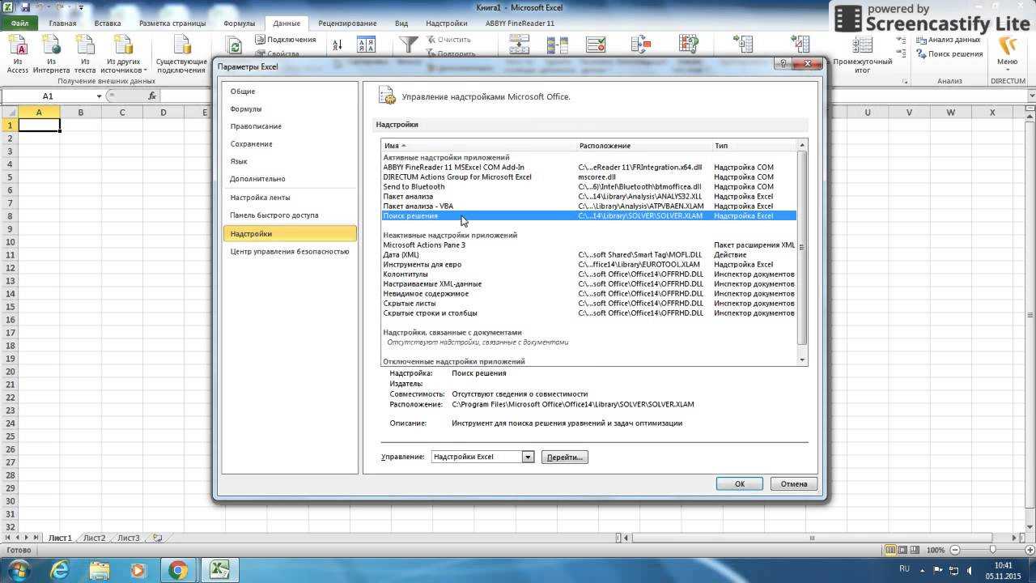This screenshot has width=1036, height=583.
Task: Switch to Insert (Вставка) tab
Action: pos(108,23)
